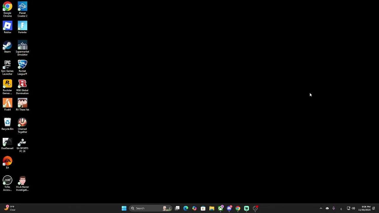The height and width of the screenshot is (213, 379).
Task: Select the Rockstar Games Launcher desktop icon
Action: pyautogui.click(x=7, y=87)
